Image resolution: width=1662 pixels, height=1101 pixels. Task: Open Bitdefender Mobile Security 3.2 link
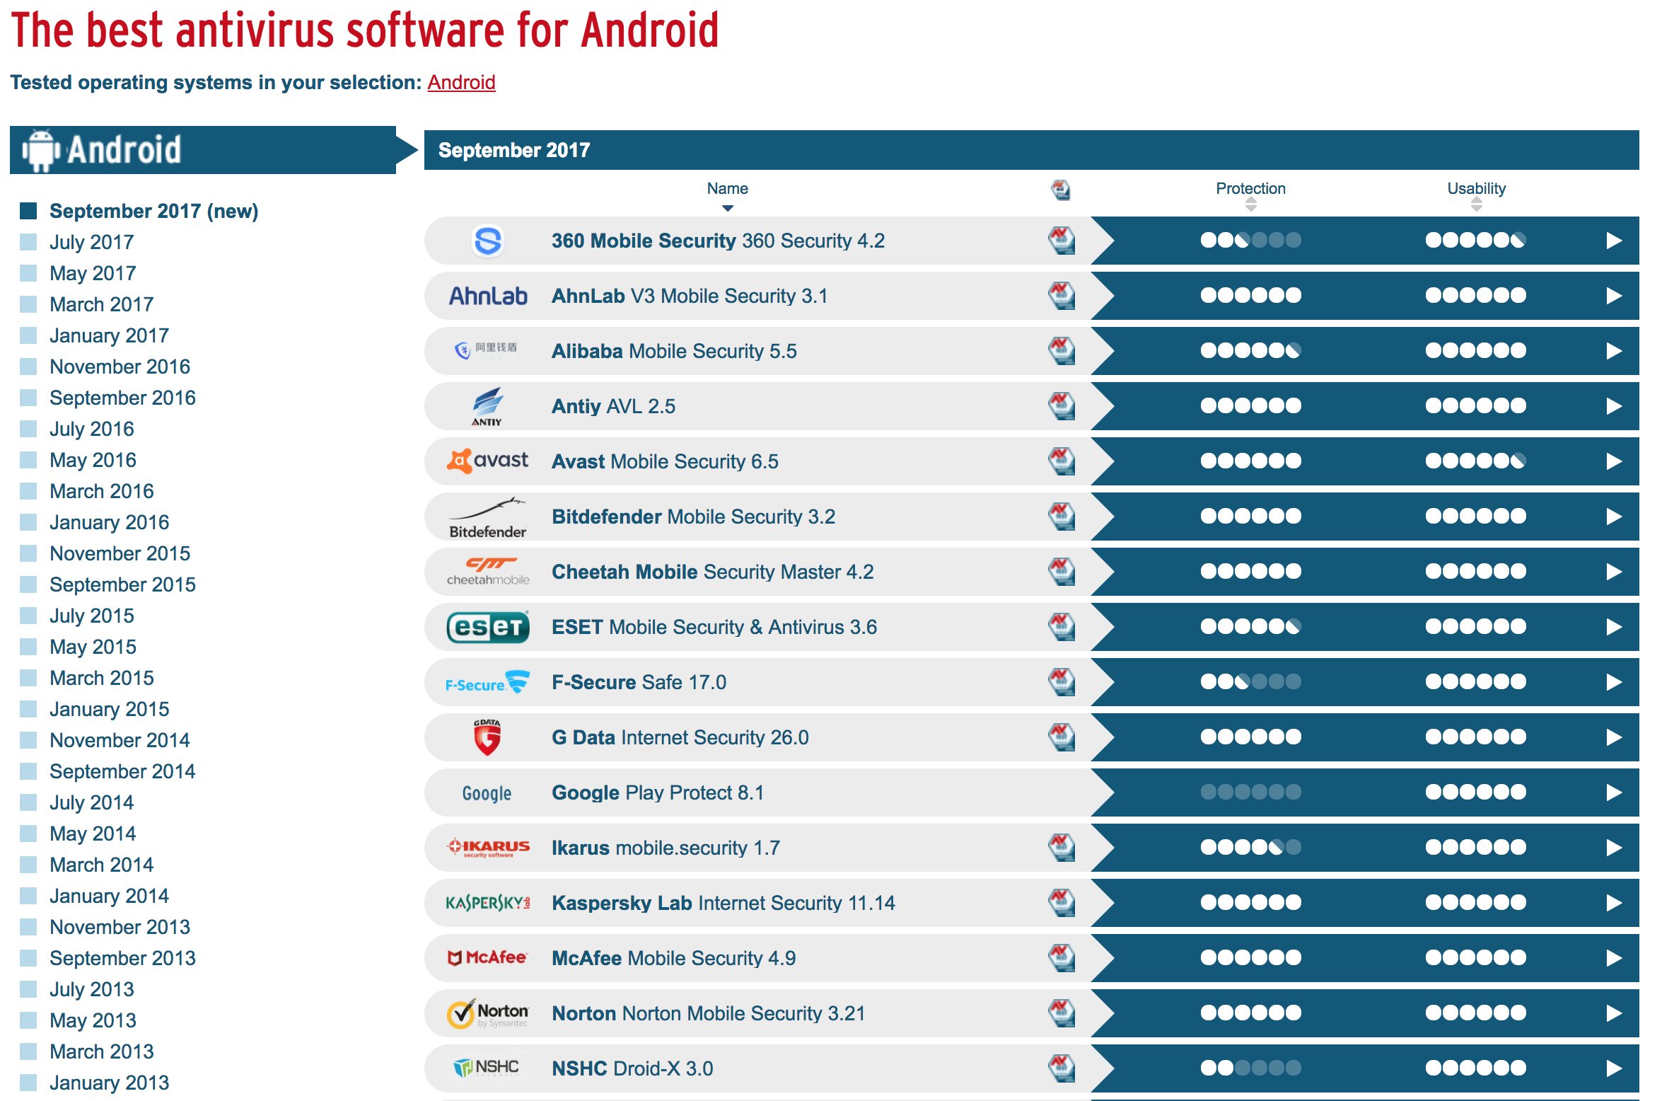[x=693, y=517]
